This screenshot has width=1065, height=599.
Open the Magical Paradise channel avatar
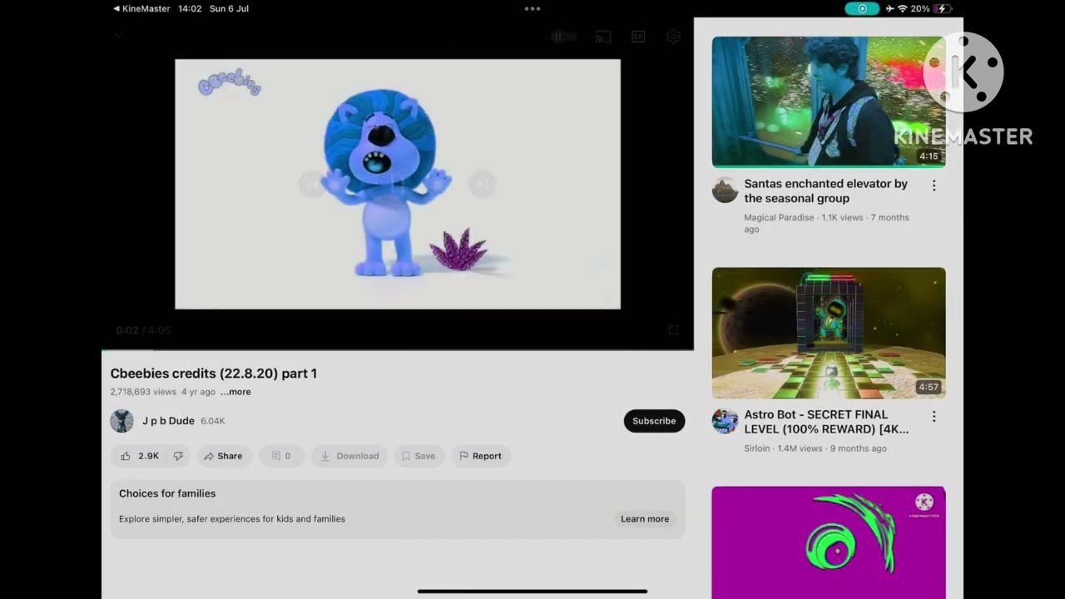point(725,190)
